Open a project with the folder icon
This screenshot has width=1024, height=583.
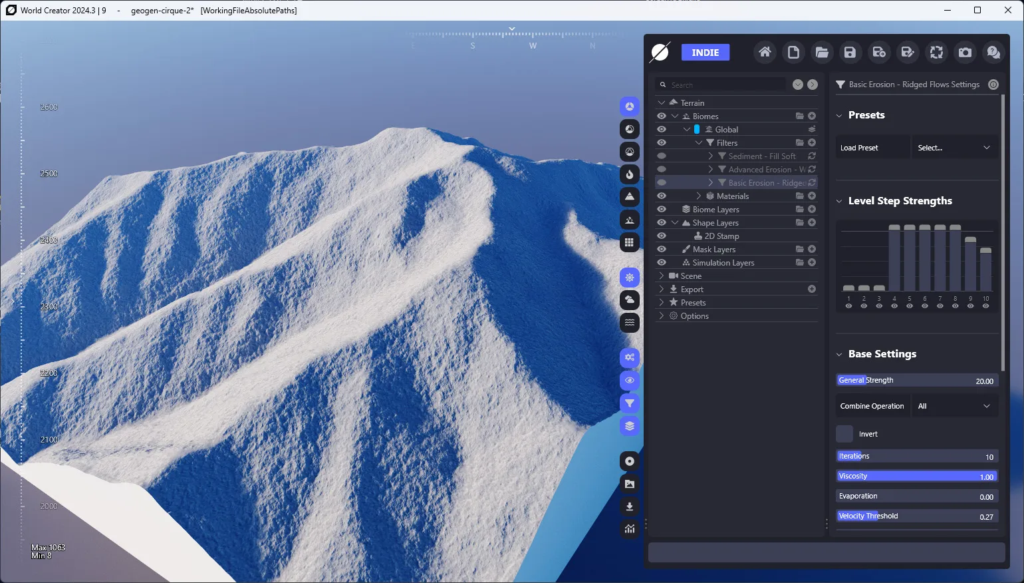coord(822,52)
